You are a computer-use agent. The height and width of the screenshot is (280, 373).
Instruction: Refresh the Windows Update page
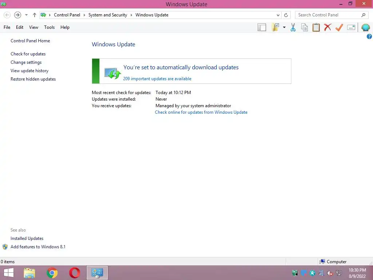pos(286,15)
